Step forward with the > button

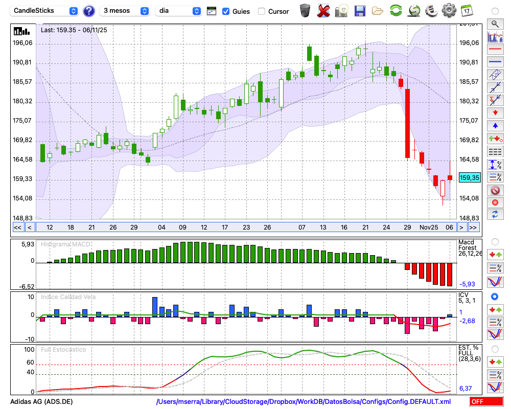point(461,228)
